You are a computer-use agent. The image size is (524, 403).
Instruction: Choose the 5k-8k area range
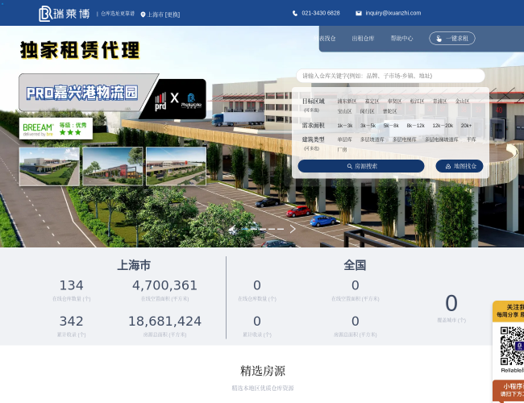391,126
